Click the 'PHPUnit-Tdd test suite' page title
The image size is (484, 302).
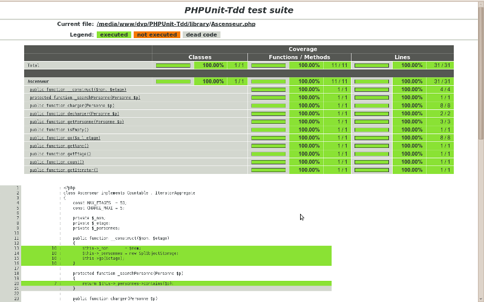click(238, 10)
